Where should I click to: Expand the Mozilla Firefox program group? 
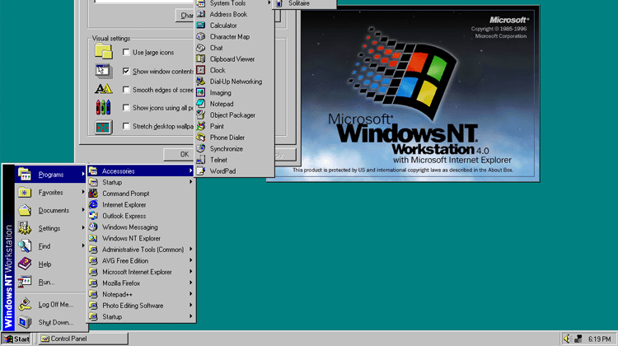(x=141, y=283)
